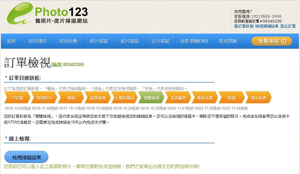Open the 首頁 home menu item
The width and height of the screenshot is (300, 174).
11,41
